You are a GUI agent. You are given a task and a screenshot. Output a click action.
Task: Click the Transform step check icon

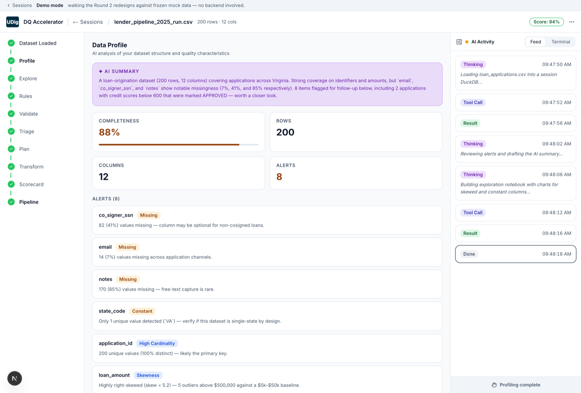(11, 167)
